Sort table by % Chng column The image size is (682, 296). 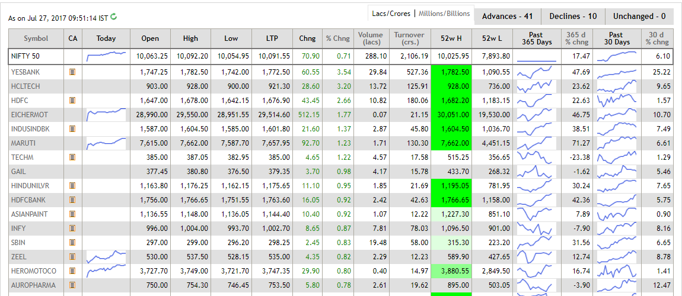coord(338,38)
